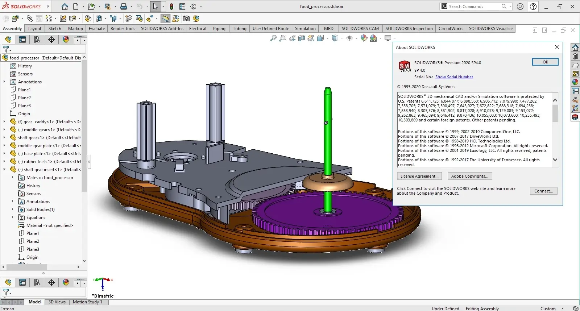The height and width of the screenshot is (311, 580).
Task: Open the Evaluate ribbon tab
Action: pos(97,29)
